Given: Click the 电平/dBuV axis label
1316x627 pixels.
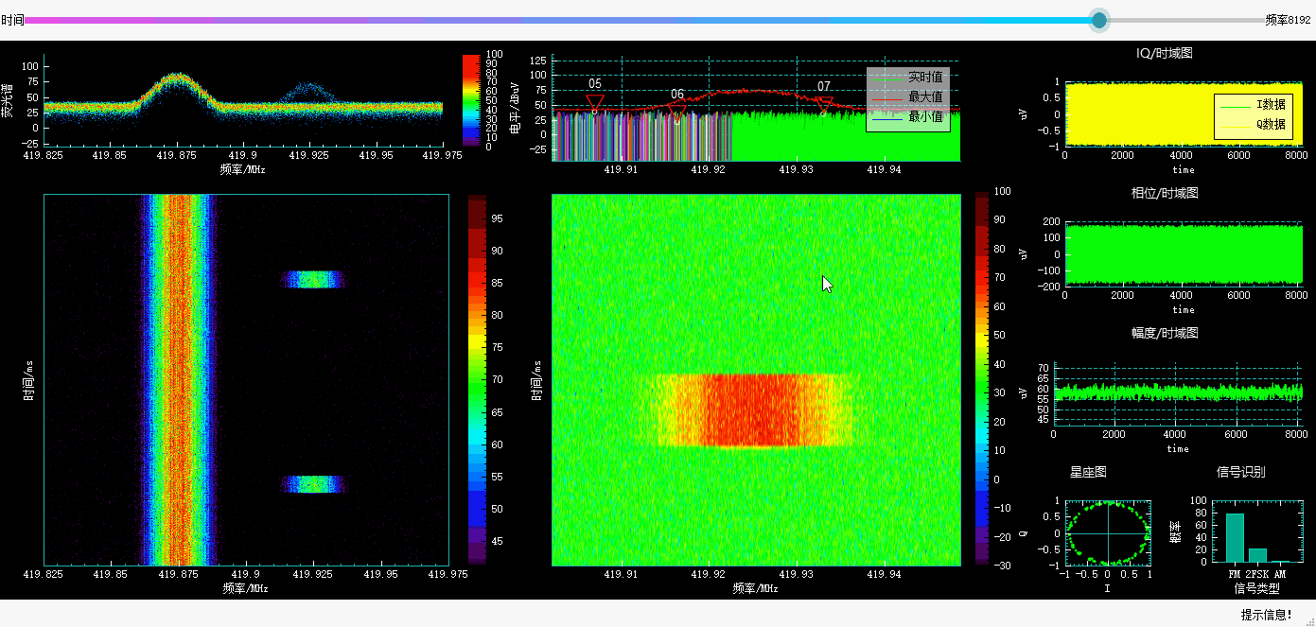Looking at the screenshot, I should pos(515,107).
